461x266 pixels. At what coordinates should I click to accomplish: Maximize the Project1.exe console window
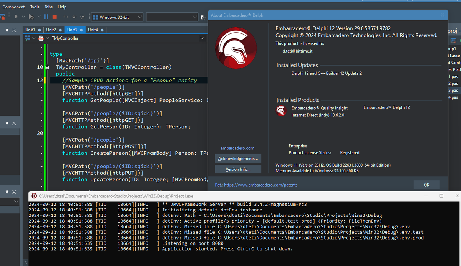pos(441,196)
